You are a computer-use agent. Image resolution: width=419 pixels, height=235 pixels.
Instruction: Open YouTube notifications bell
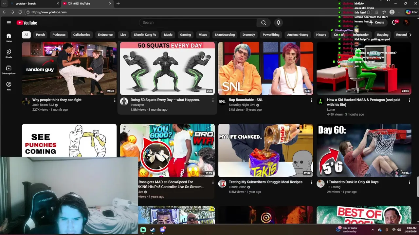394,23
